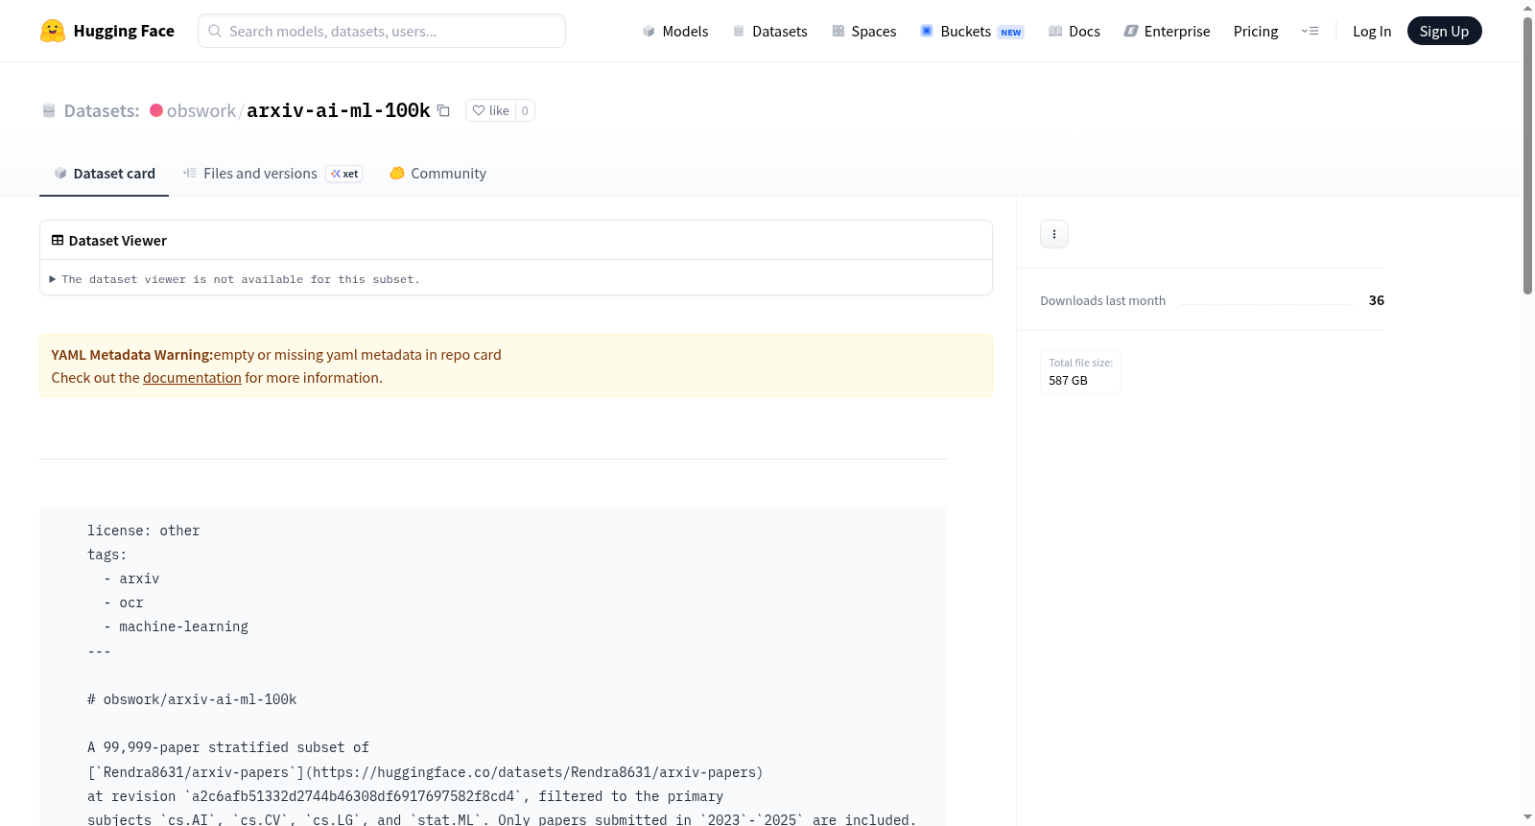Viewport: 1535px width, 826px height.
Task: Click the page vertical scrollbar thumb
Action: coord(1527,153)
